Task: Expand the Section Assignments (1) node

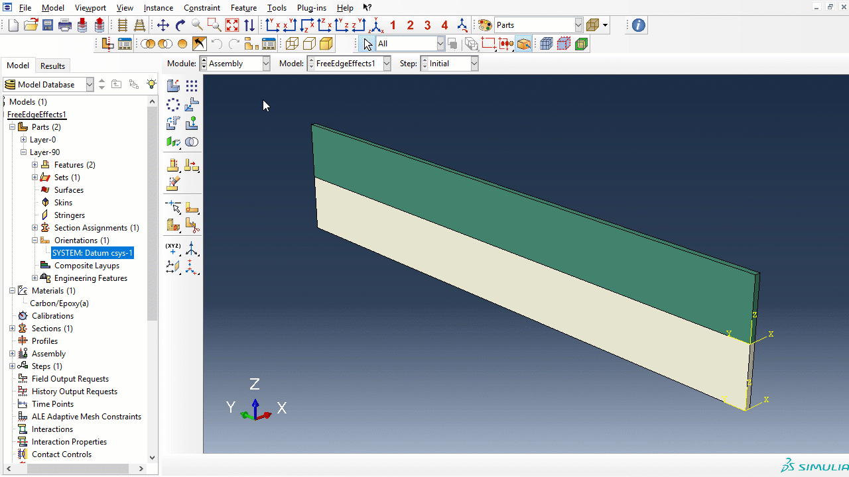Action: tap(35, 228)
